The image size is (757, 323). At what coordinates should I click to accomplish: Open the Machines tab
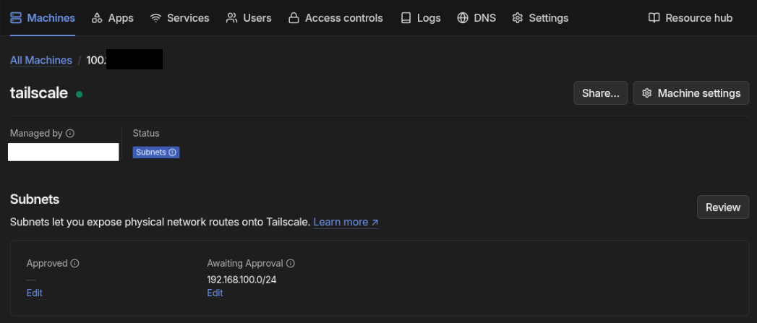pyautogui.click(x=43, y=18)
